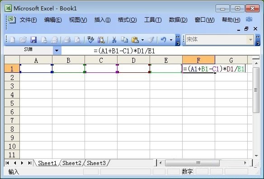Switch to the Sheet1 tab

coord(47,163)
